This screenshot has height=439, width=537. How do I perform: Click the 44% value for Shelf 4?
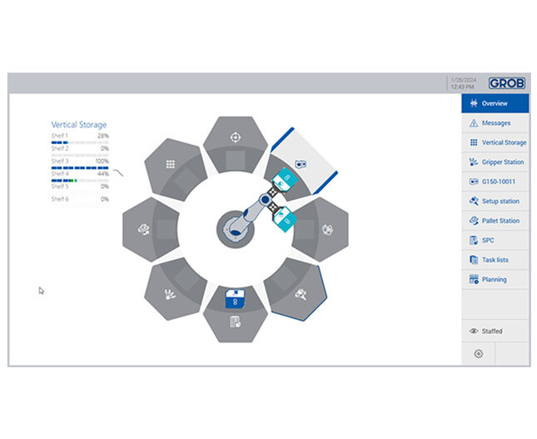(x=103, y=174)
